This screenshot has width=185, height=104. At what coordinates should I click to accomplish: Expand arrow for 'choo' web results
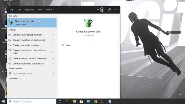pos(53,73)
